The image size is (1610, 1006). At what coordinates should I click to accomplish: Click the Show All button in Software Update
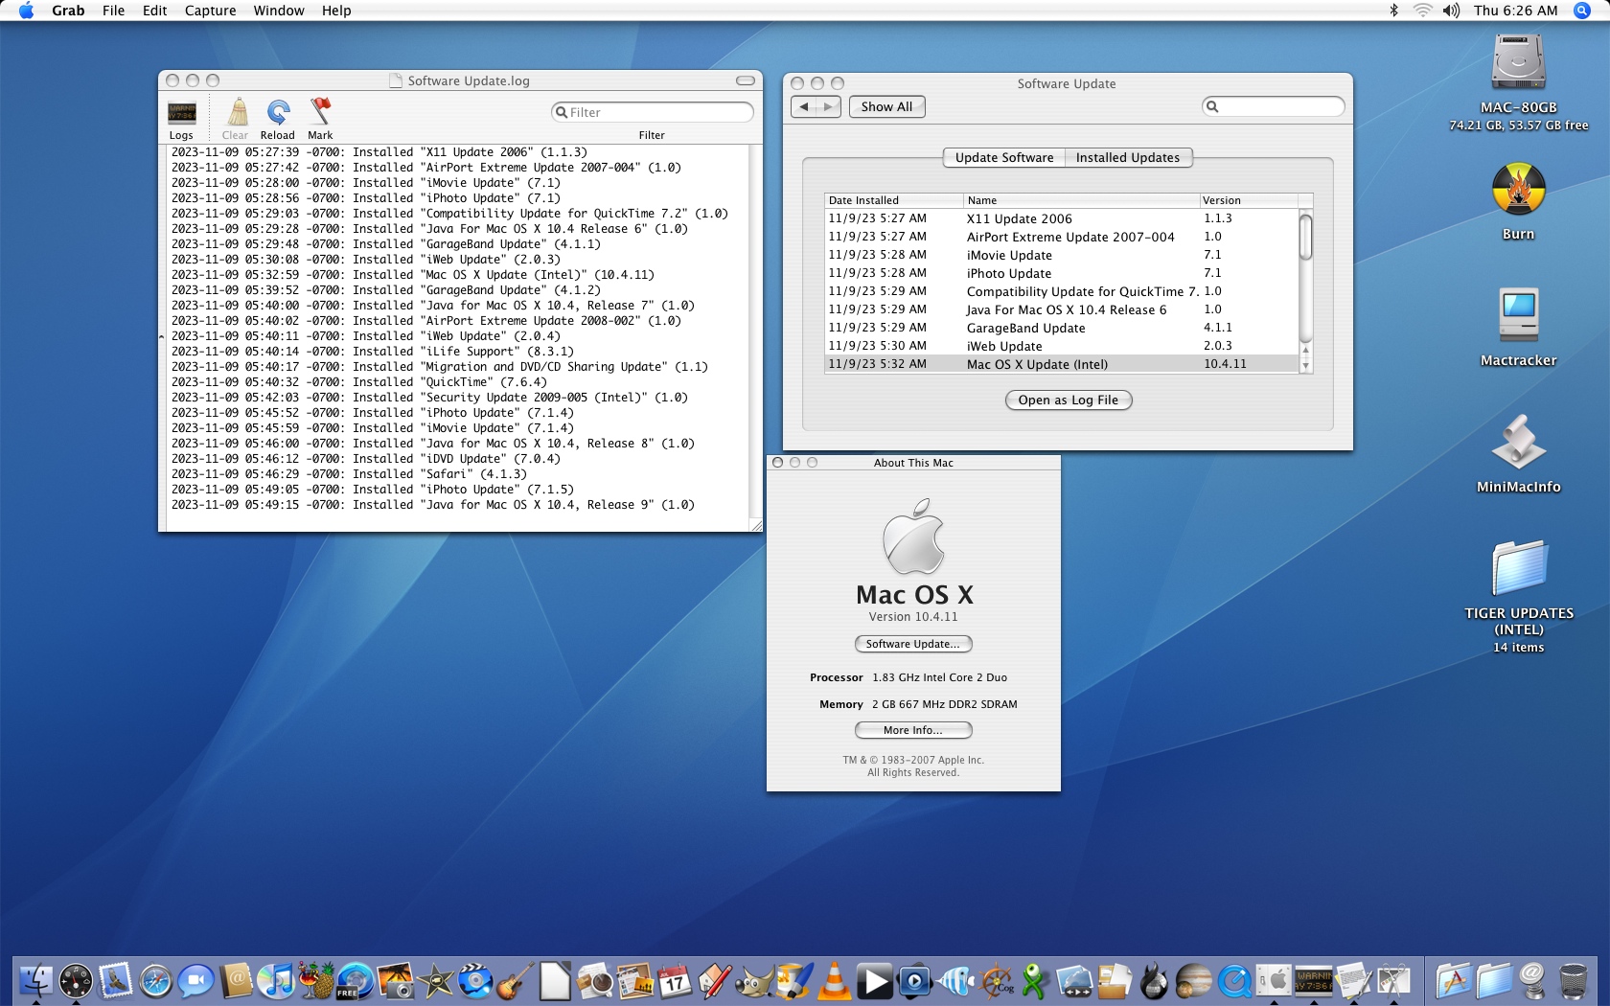pyautogui.click(x=886, y=106)
